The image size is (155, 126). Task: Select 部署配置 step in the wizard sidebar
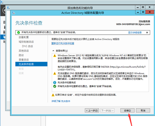tap(24, 37)
